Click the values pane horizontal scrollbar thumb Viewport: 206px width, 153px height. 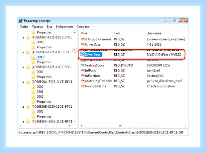click(x=121, y=126)
